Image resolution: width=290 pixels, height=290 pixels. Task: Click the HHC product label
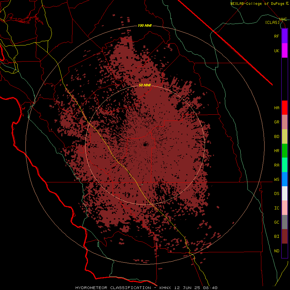[283, 19]
